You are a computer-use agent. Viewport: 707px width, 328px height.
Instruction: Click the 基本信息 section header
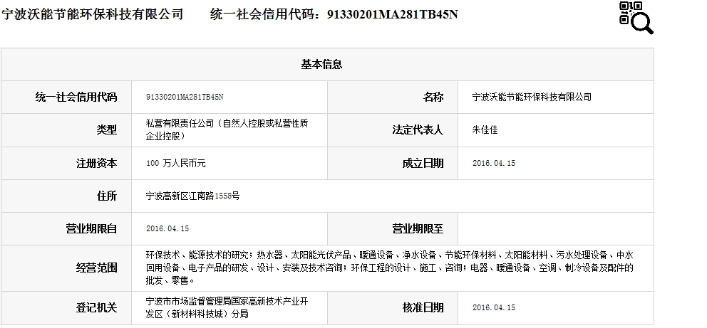pos(321,64)
